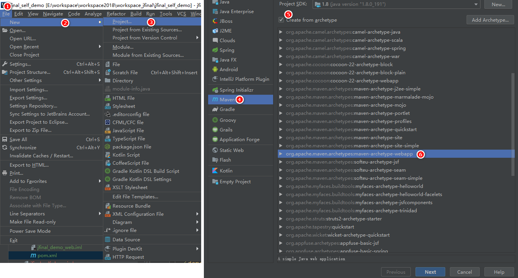
Task: Expand the struts2-archetype-starter node
Action: click(281, 219)
